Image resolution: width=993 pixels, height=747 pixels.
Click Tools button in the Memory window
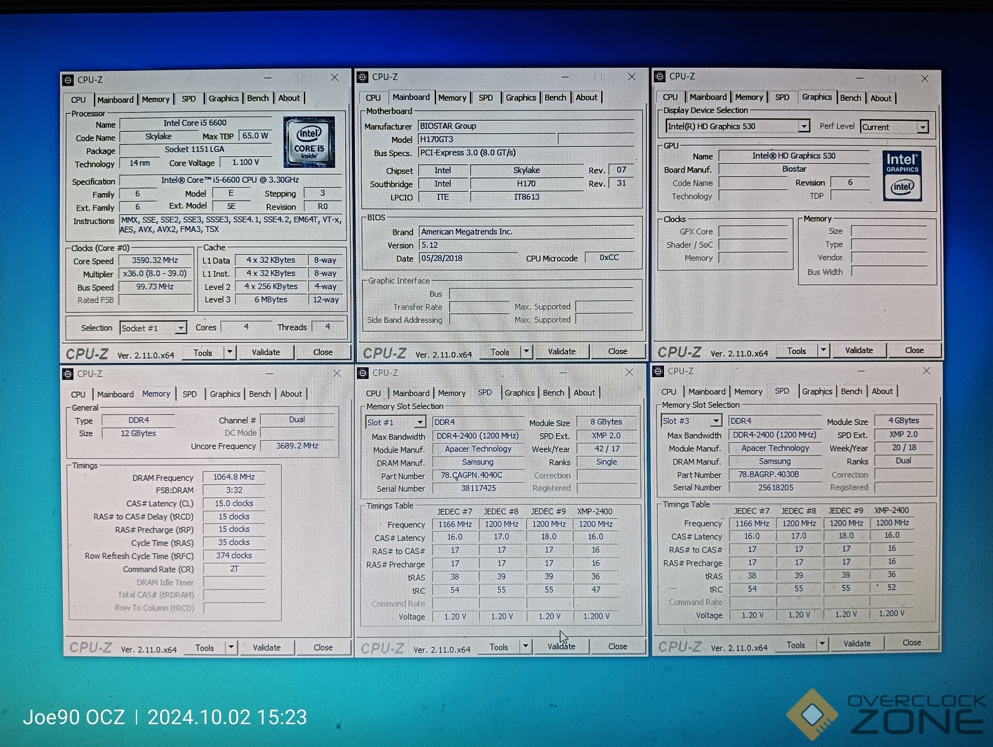[x=204, y=647]
